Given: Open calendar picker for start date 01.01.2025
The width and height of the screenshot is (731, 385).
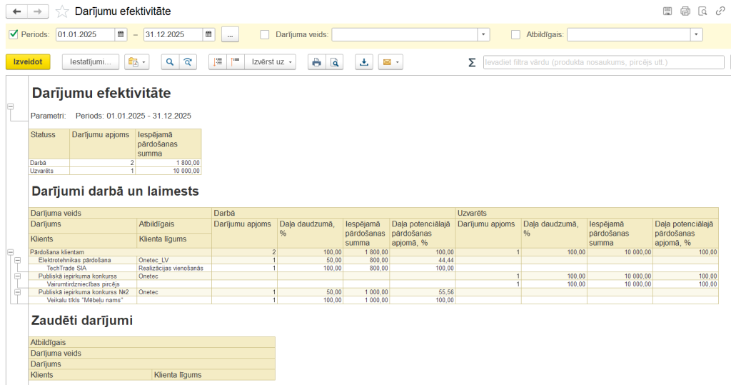Looking at the screenshot, I should (x=121, y=34).
